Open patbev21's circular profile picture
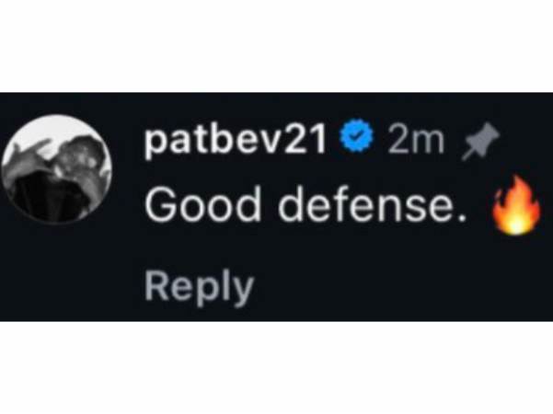 click(56, 168)
